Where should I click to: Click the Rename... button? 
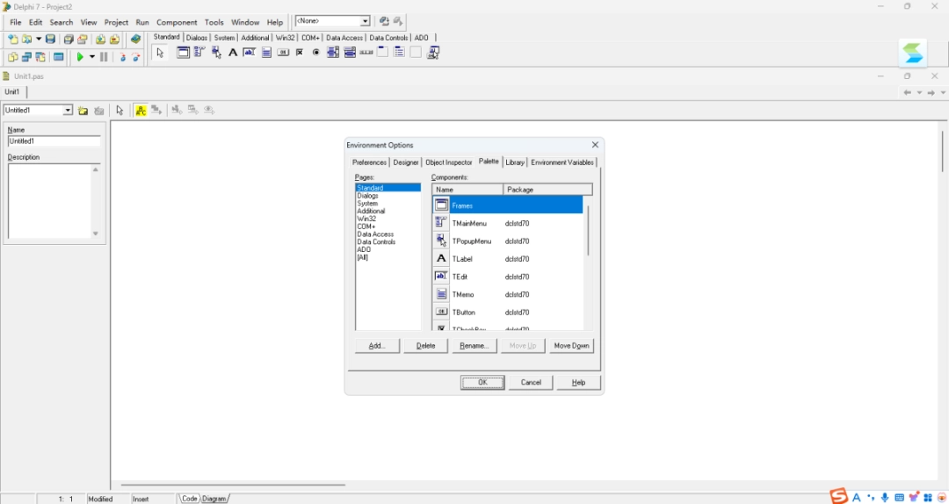(474, 346)
